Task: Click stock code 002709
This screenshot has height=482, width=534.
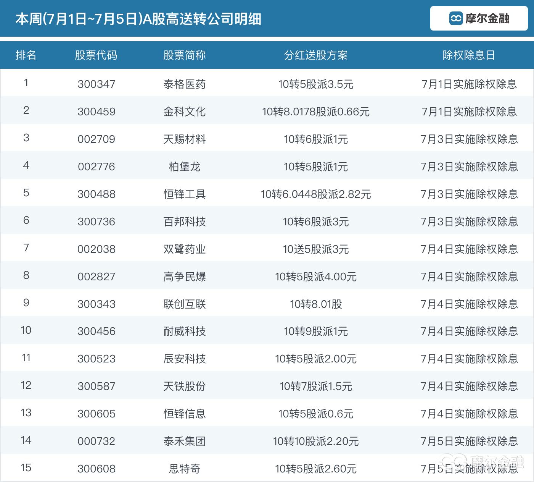Action: [96, 139]
